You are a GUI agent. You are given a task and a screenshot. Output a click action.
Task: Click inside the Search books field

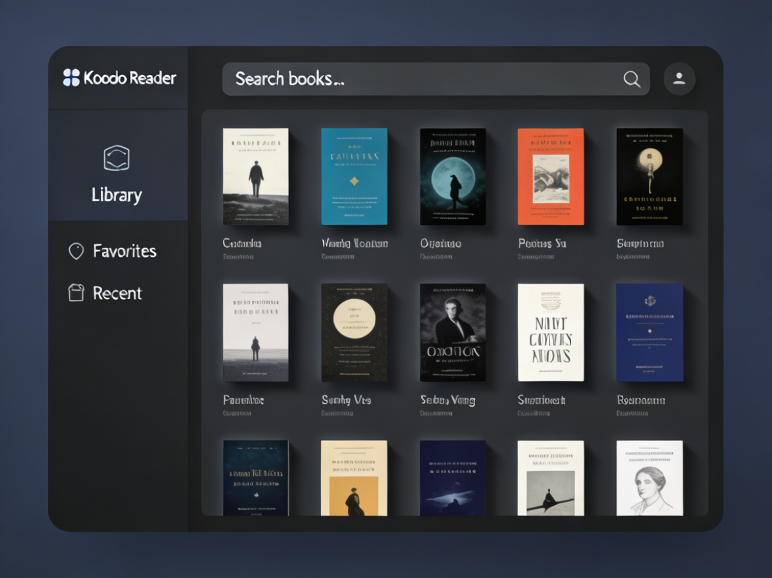click(x=392, y=79)
